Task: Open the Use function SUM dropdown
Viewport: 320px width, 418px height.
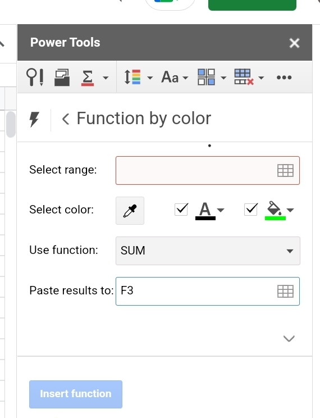Action: point(208,251)
